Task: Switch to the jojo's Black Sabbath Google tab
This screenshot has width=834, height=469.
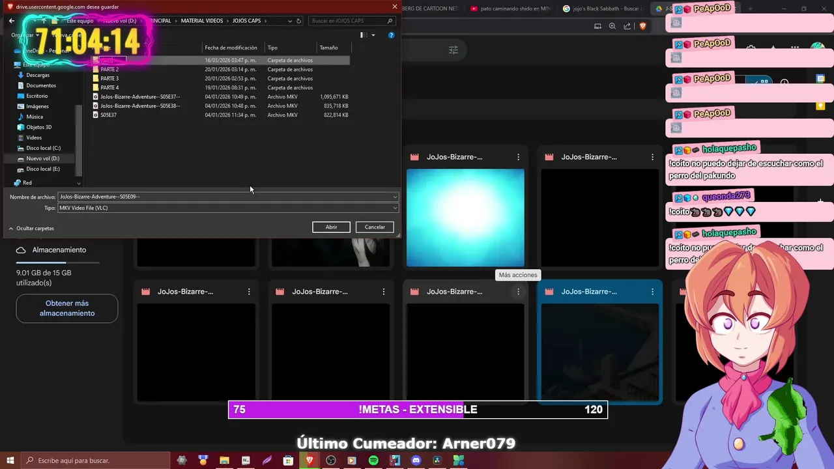Action: [603, 8]
